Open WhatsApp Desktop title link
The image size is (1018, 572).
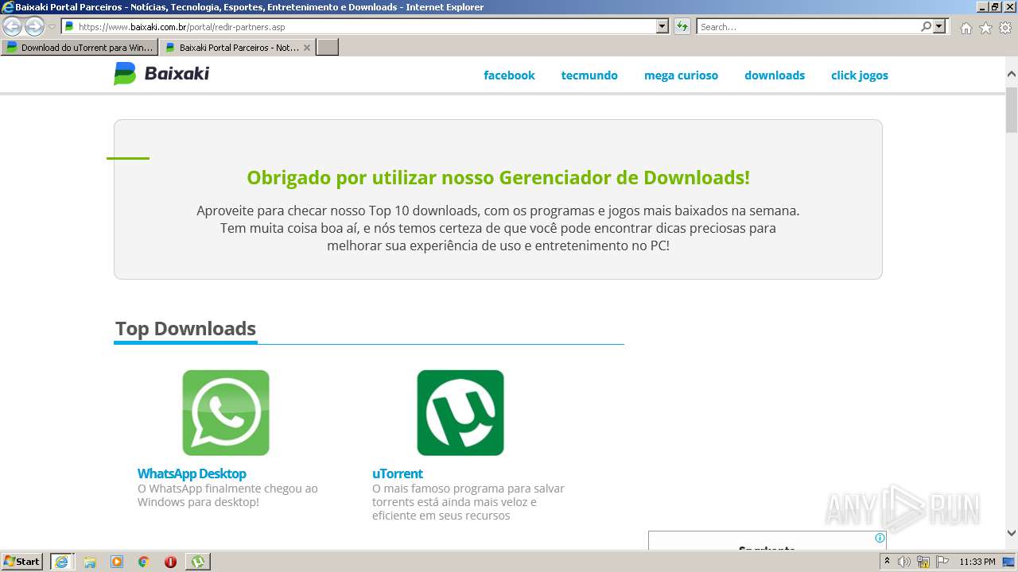click(192, 473)
